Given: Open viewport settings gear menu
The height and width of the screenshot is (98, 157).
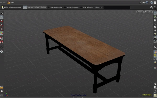Looking at the screenshot, I should click(152, 7).
